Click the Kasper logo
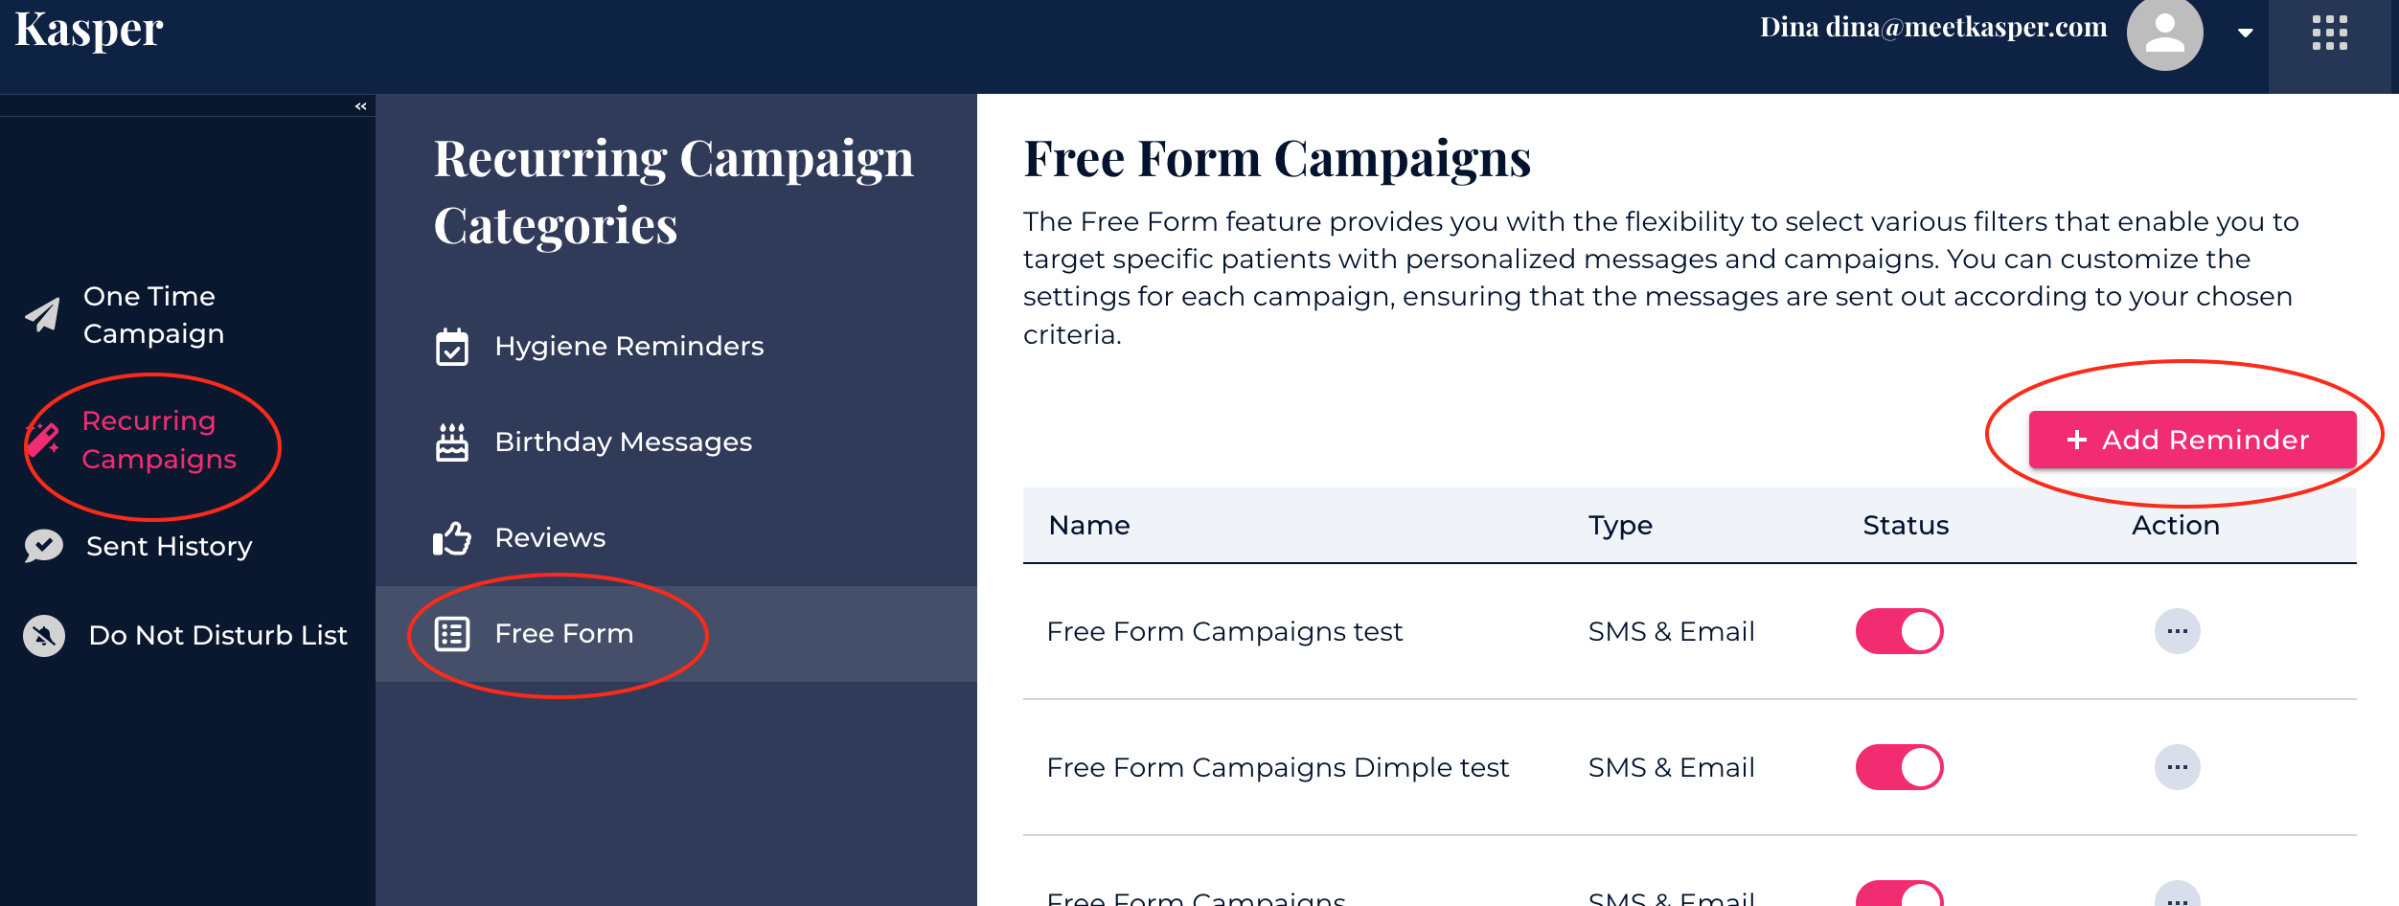 click(x=89, y=31)
